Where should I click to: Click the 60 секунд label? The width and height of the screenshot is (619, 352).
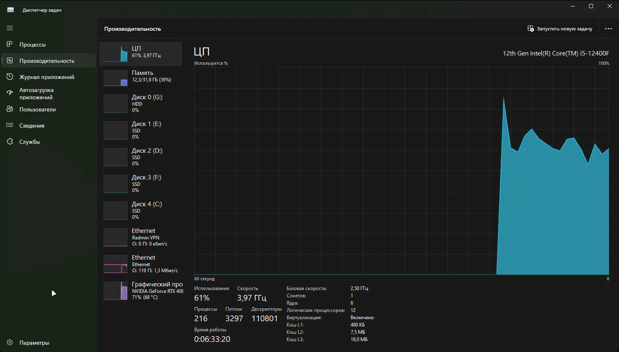point(204,279)
